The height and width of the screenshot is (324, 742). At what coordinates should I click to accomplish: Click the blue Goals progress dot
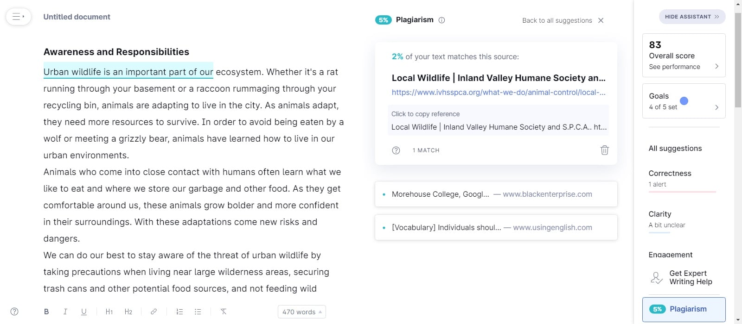684,101
